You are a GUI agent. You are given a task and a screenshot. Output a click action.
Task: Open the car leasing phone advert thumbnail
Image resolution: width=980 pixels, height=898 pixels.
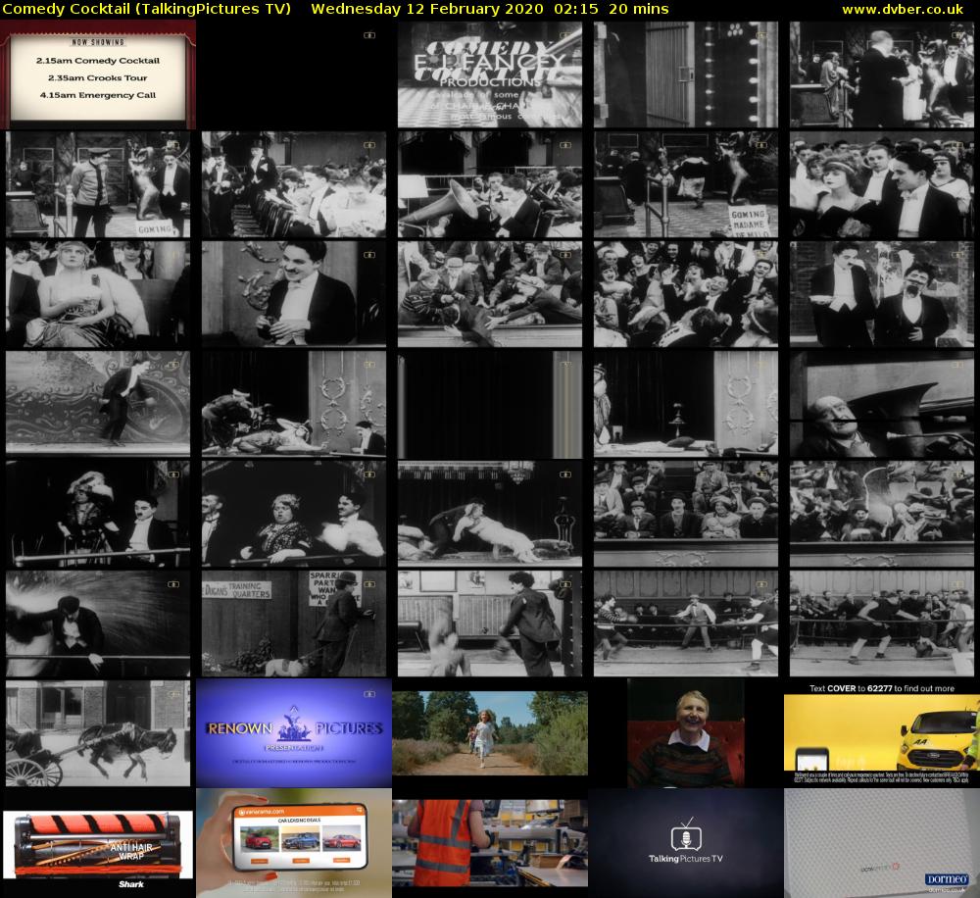pyautogui.click(x=294, y=843)
